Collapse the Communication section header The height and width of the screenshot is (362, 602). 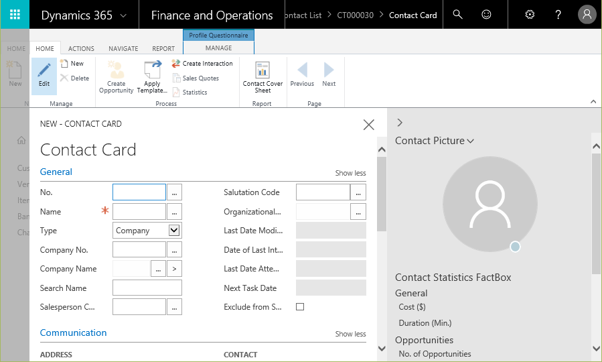pyautogui.click(x=74, y=333)
